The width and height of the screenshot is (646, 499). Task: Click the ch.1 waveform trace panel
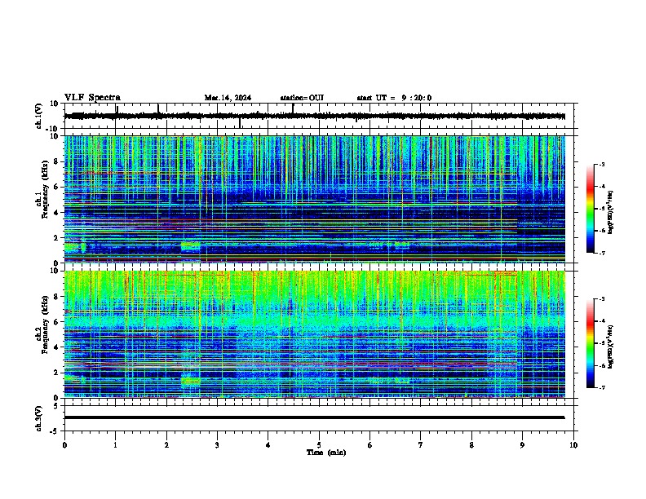[x=321, y=116]
